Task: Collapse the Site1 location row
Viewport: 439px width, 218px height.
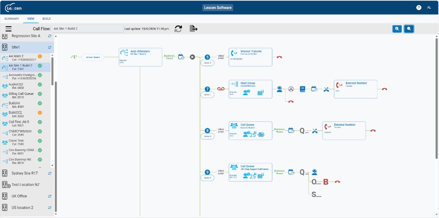Action: [x=27, y=47]
